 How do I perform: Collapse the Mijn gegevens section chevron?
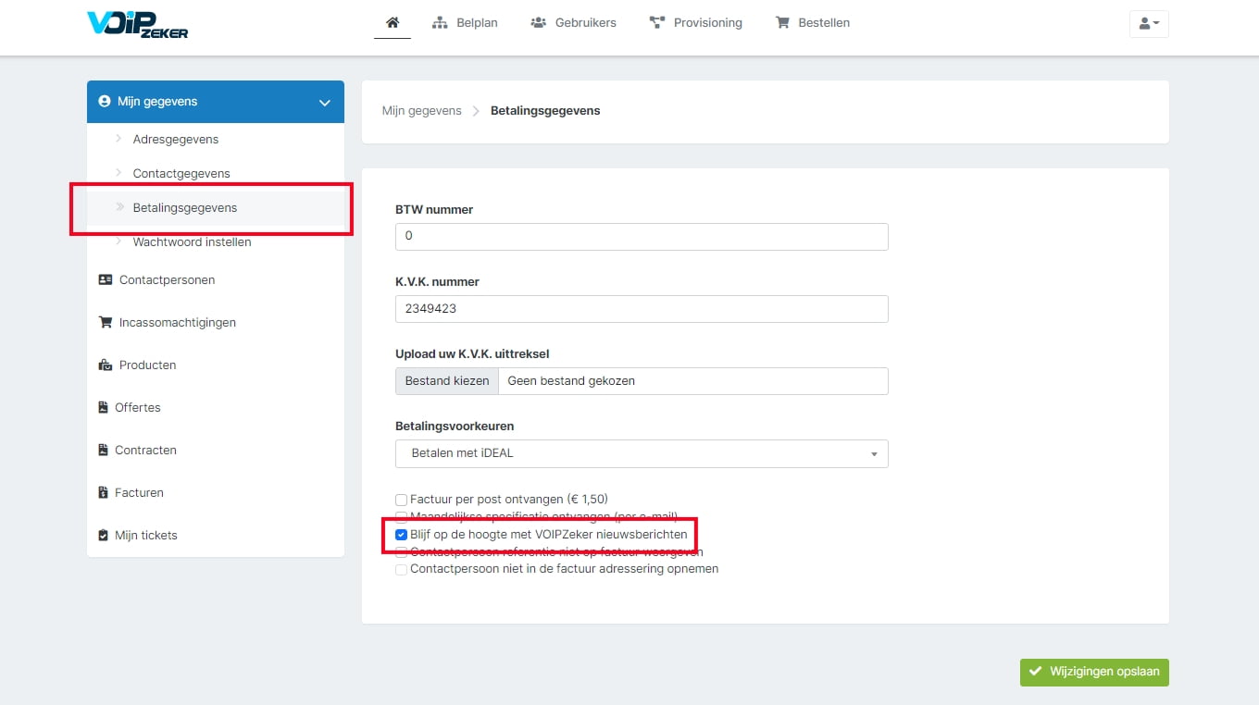pos(324,103)
